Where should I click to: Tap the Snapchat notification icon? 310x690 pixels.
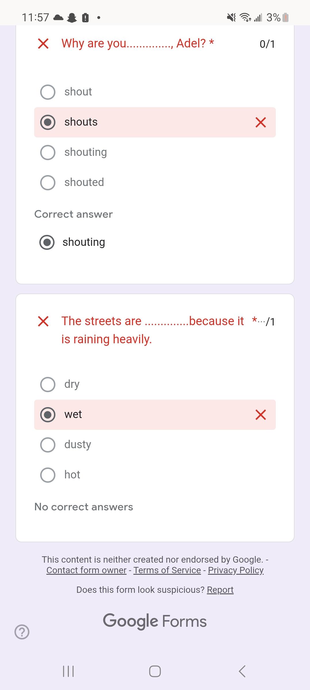(72, 18)
